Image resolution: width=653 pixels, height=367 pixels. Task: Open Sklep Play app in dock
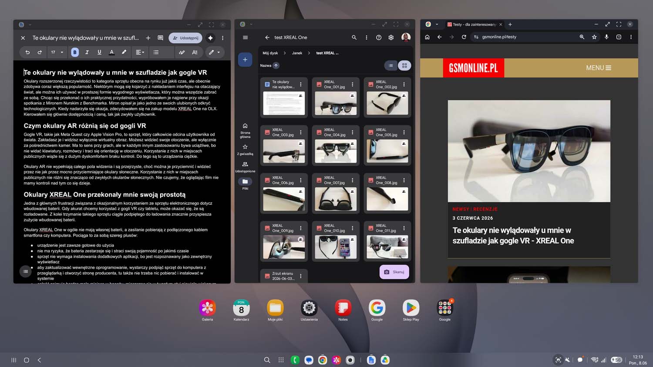pyautogui.click(x=411, y=308)
